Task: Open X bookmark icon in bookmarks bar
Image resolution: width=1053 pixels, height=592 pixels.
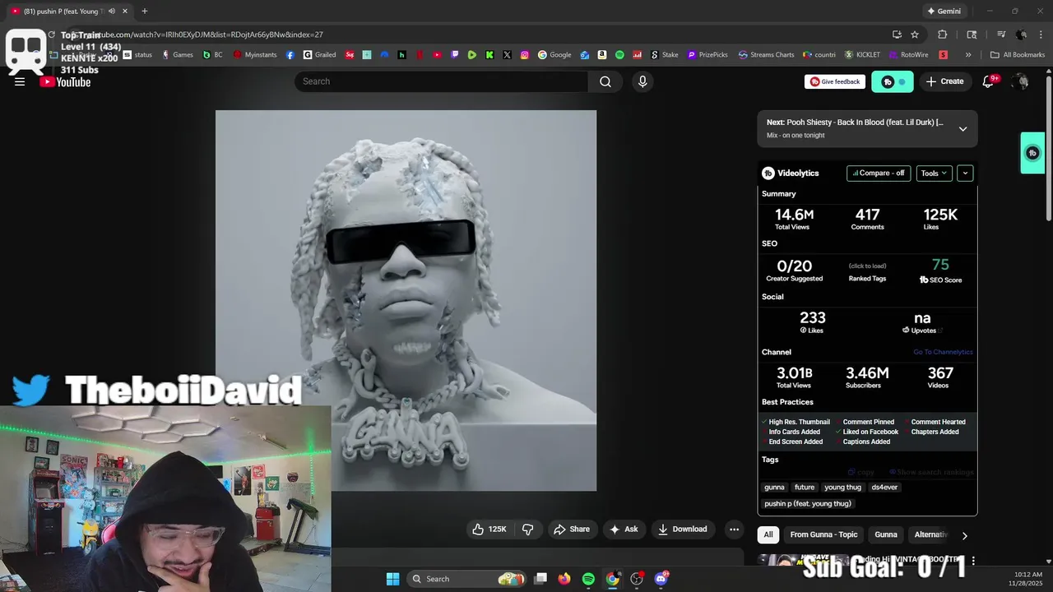Action: [507, 55]
